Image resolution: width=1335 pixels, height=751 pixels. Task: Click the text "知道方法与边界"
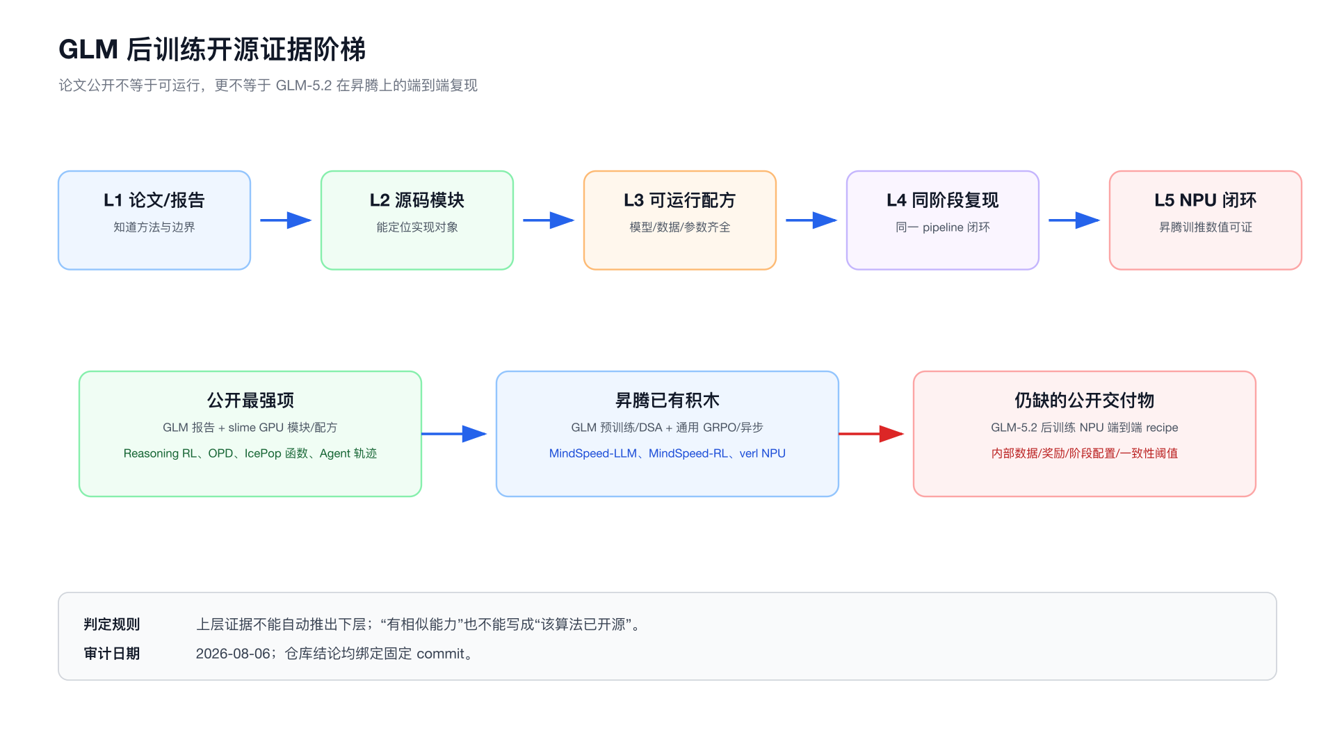point(154,227)
